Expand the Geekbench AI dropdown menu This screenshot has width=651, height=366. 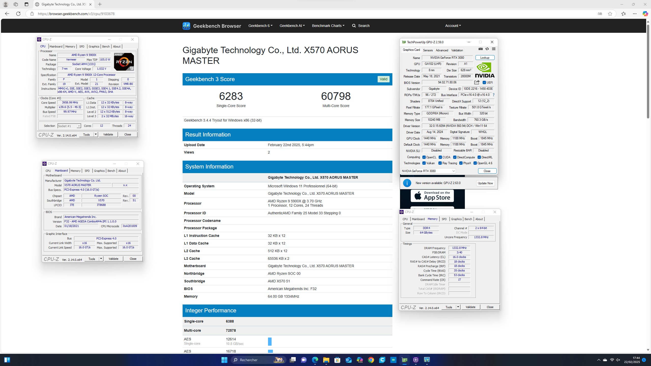coord(292,26)
